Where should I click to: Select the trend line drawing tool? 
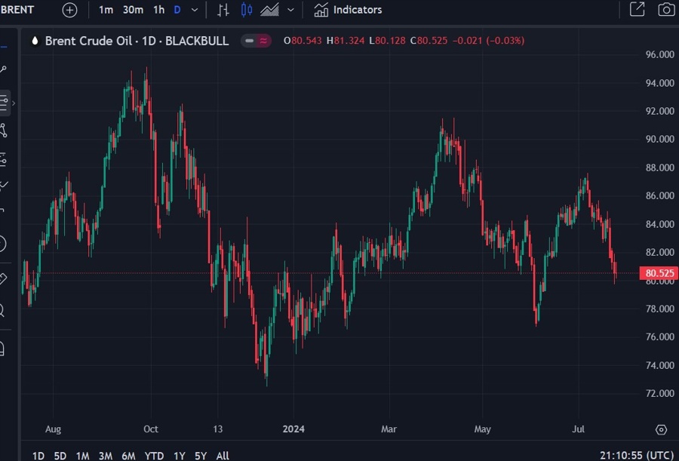point(2,69)
